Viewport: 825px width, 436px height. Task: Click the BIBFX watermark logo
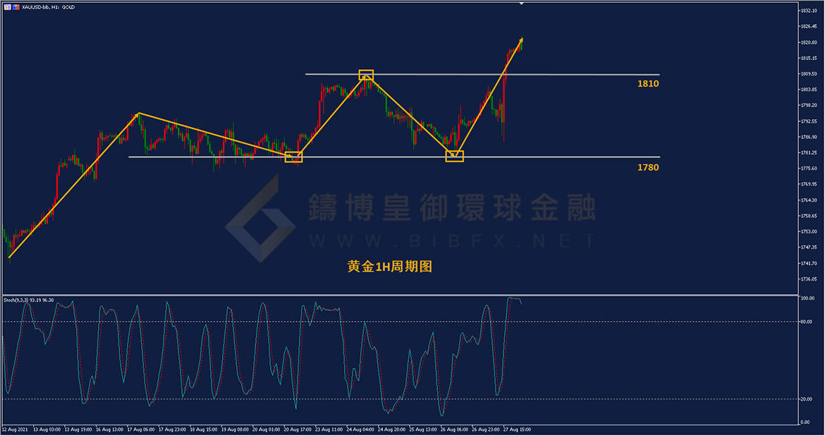(x=259, y=218)
